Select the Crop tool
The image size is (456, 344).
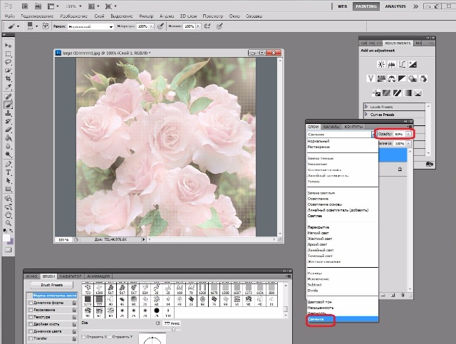coord(8,78)
